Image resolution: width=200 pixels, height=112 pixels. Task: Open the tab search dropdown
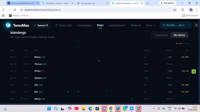tap(3, 3)
